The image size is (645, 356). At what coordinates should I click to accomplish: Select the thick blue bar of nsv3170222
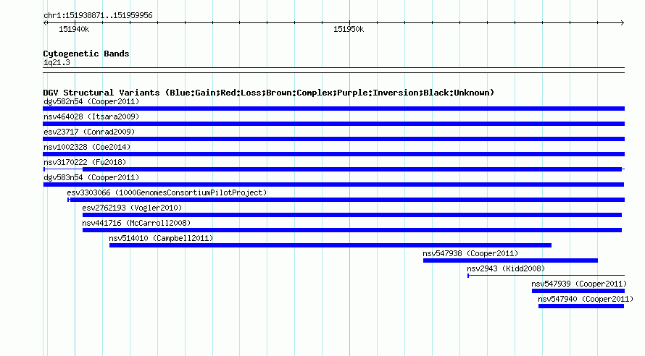coord(352,169)
